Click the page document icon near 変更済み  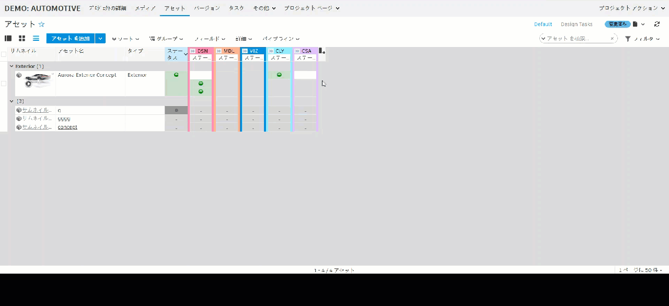[635, 25]
